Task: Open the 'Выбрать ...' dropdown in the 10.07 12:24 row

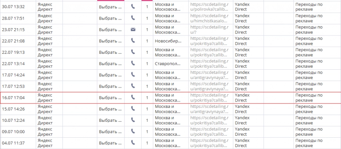Action: pyautogui.click(x=111, y=120)
